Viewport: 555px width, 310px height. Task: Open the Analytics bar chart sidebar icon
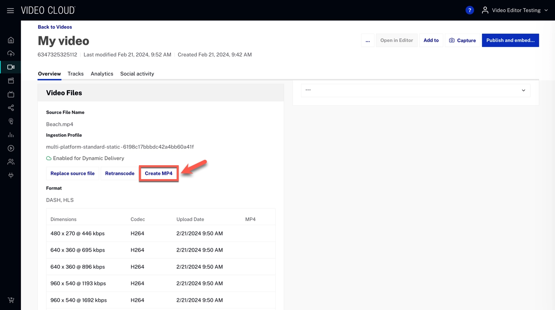click(x=11, y=135)
